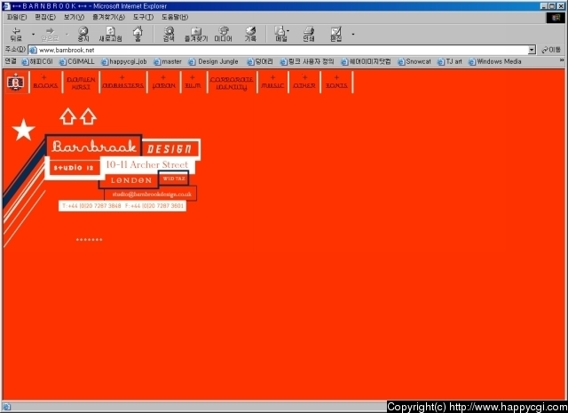Image resolution: width=568 pixels, height=413 pixels.
Task: Click the 10-11 Archer Street address text
Action: [147, 164]
